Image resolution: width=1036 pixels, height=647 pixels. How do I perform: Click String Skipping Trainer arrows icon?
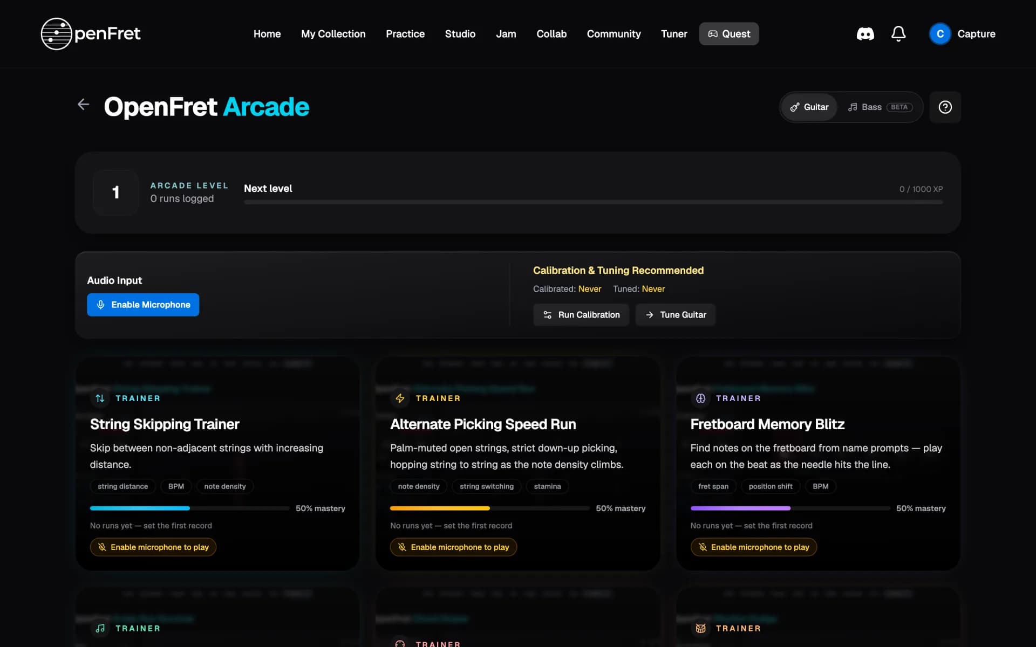(100, 398)
